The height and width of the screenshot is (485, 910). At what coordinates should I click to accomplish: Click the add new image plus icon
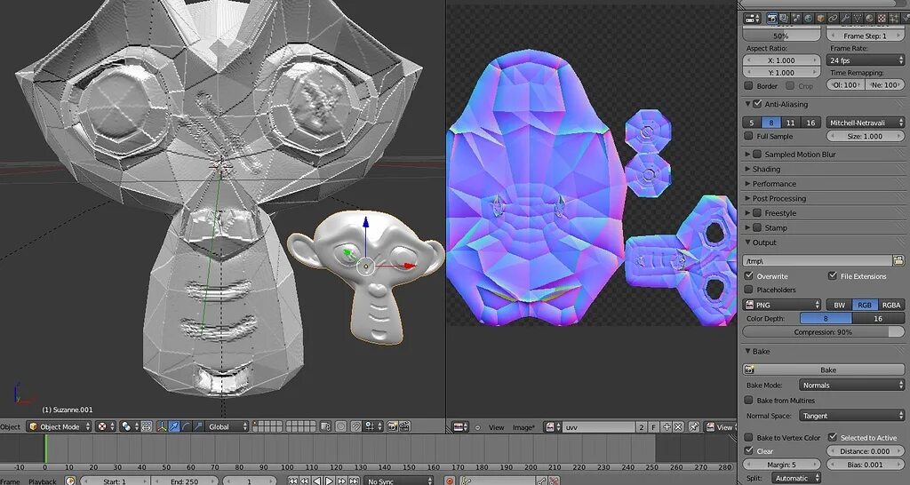point(667,427)
